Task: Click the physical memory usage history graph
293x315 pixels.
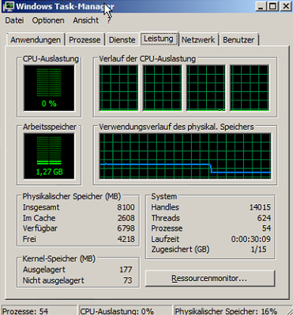Action: point(185,157)
